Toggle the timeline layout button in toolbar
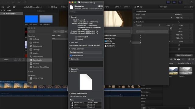 point(174,2)
